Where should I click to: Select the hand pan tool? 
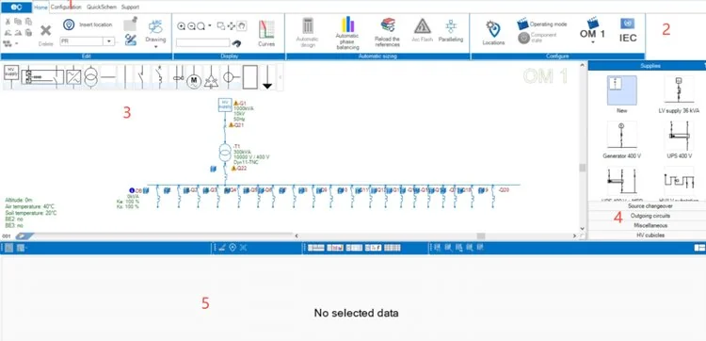242,25
